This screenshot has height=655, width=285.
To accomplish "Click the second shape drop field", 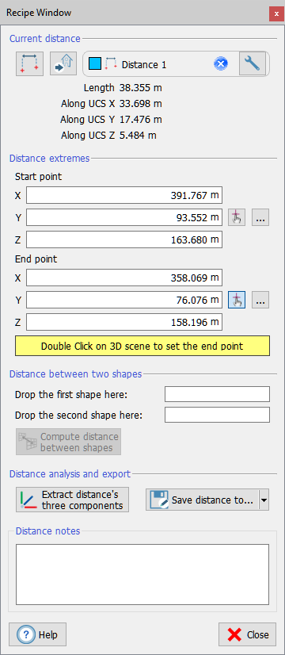I will 218,415.
